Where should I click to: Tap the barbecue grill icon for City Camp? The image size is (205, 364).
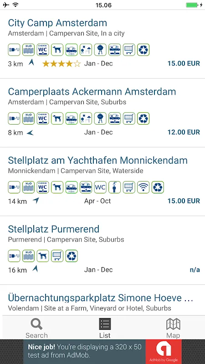(100, 50)
